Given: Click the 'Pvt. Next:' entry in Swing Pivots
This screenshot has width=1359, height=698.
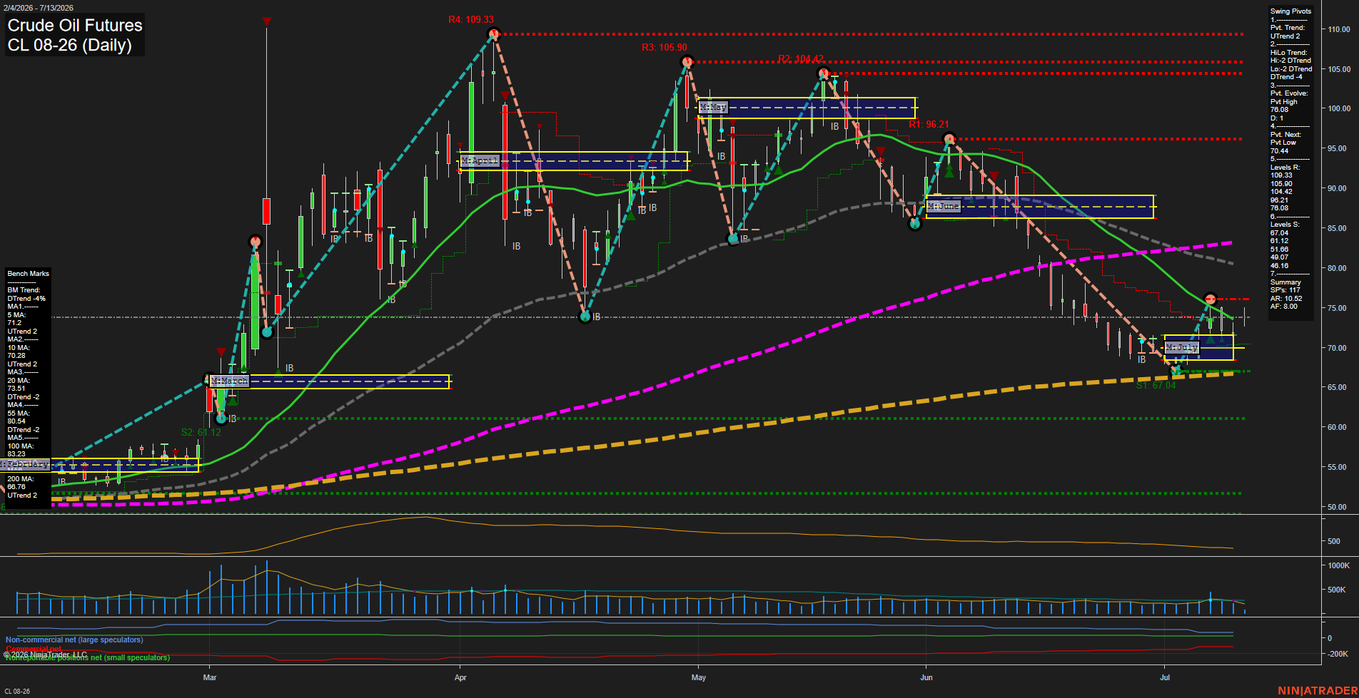Looking at the screenshot, I should point(1285,135).
